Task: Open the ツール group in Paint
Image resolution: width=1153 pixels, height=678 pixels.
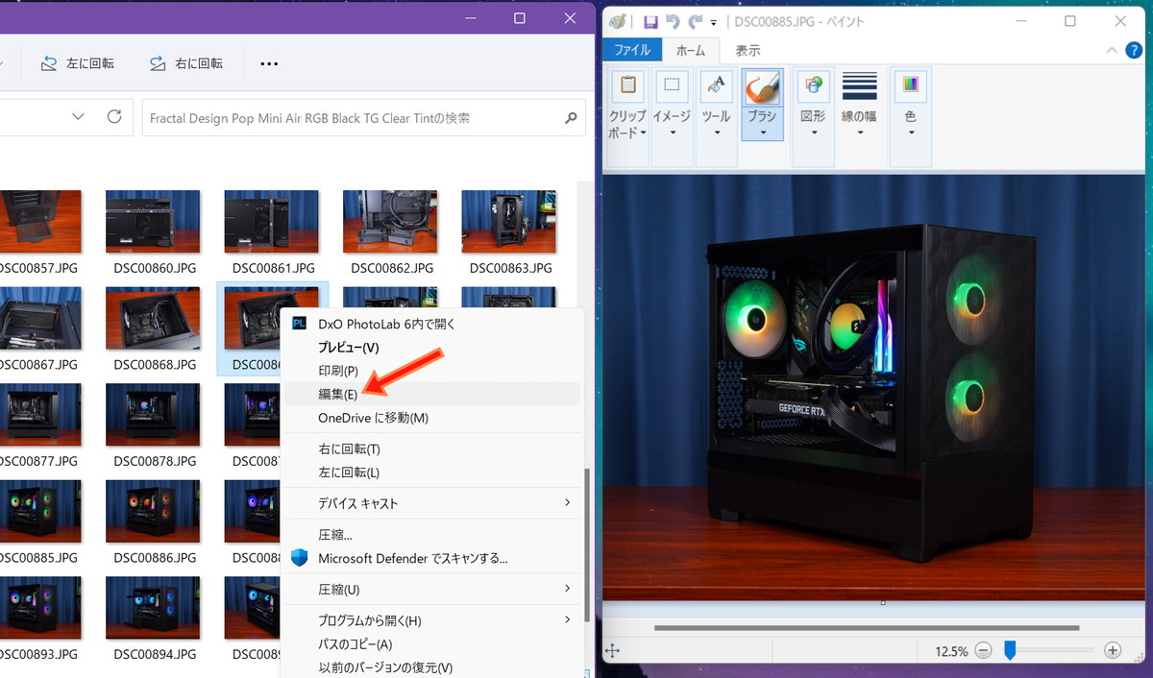Action: pyautogui.click(x=716, y=117)
